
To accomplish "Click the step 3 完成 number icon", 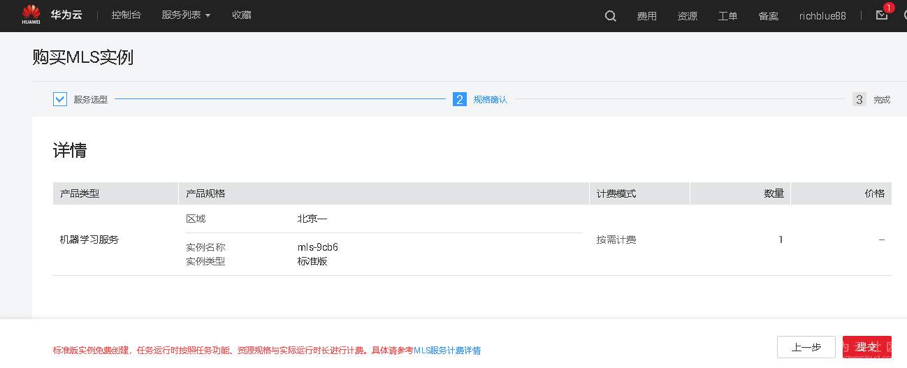I will (x=859, y=99).
